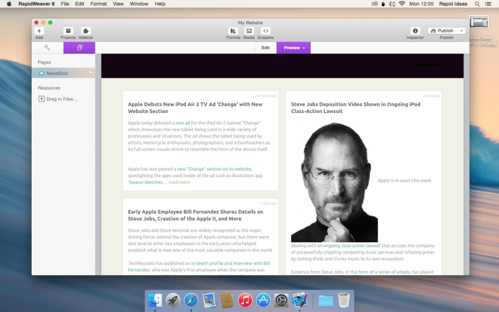Click the Steve Jobs portrait photo
The width and height of the screenshot is (499, 312).
click(x=334, y=182)
